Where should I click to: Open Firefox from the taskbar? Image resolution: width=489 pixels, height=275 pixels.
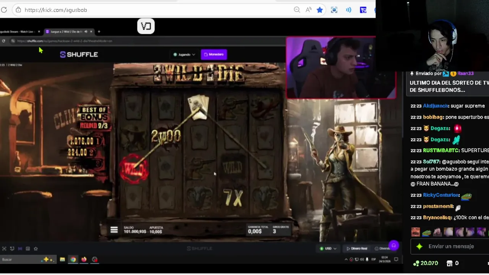click(x=84, y=259)
